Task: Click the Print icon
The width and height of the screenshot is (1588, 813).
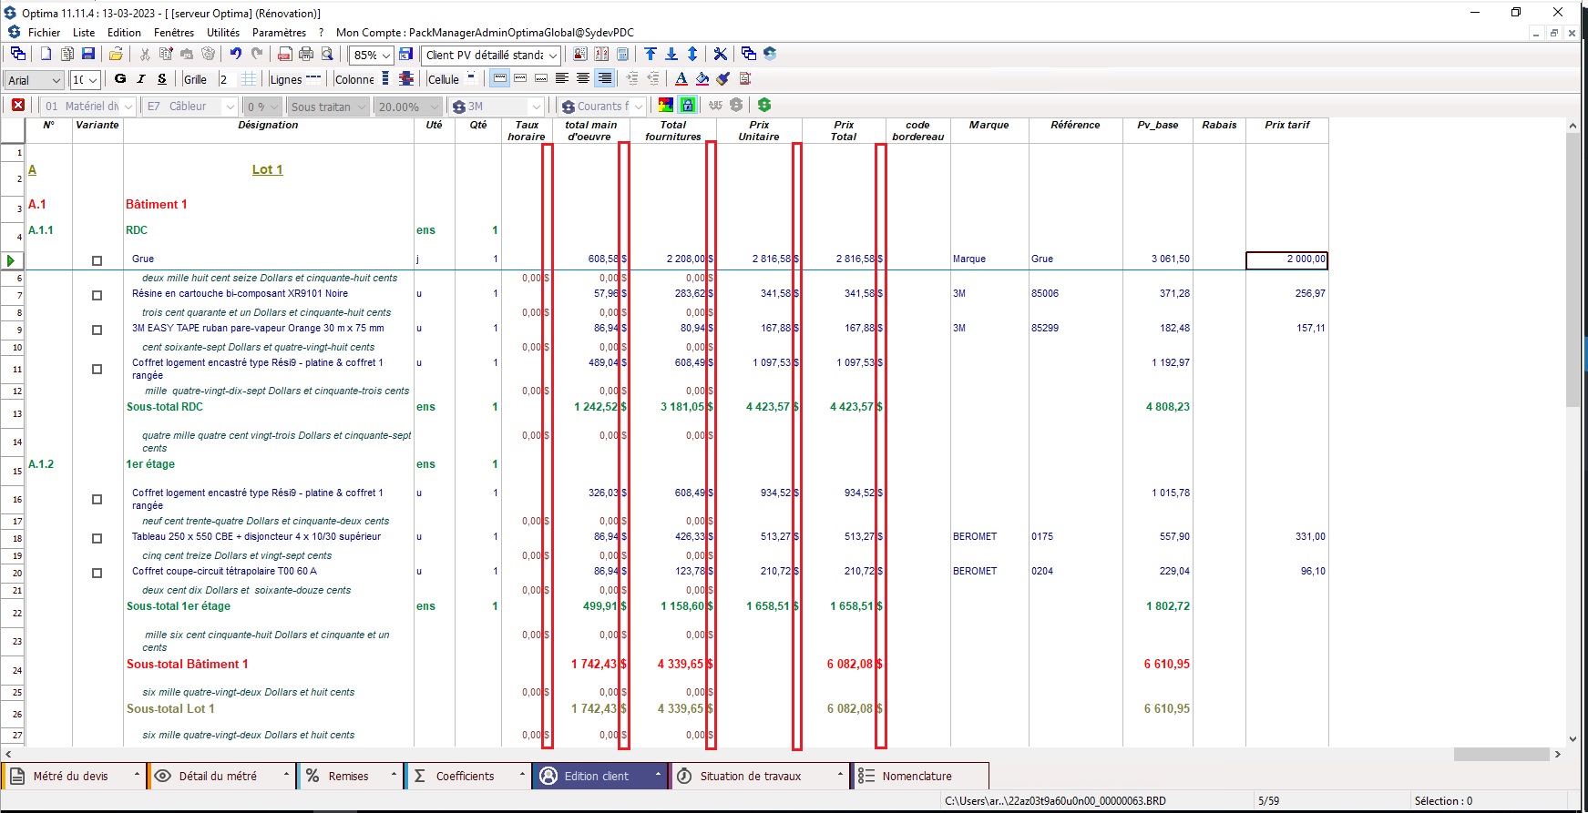Action: [306, 55]
